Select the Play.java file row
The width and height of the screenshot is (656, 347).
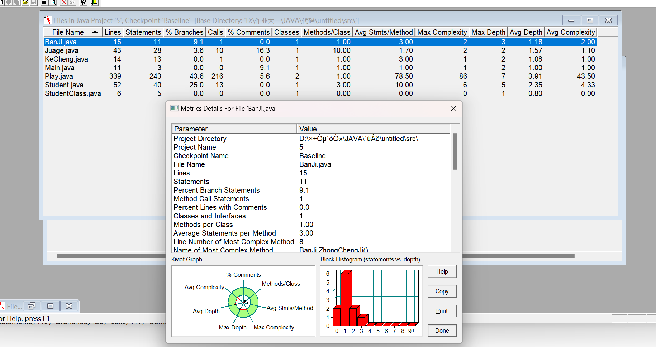click(x=320, y=76)
